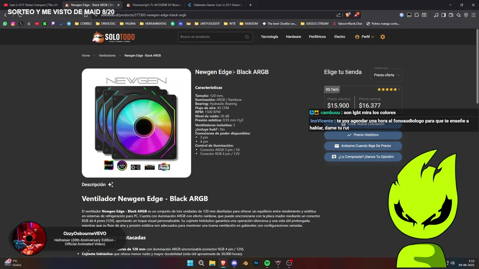Open the X (Twitter) bookmark icon
The height and width of the screenshot is (269, 479).
(21, 24)
